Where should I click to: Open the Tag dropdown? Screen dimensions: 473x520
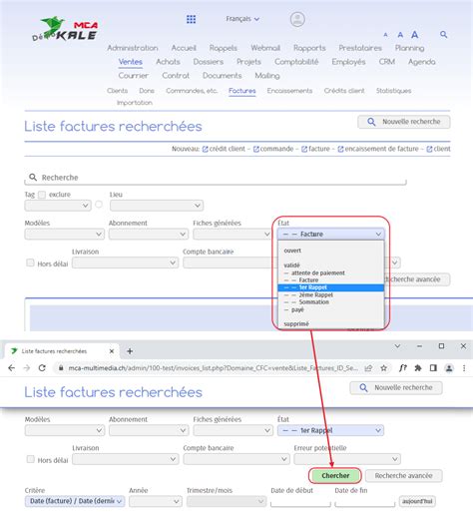click(58, 206)
